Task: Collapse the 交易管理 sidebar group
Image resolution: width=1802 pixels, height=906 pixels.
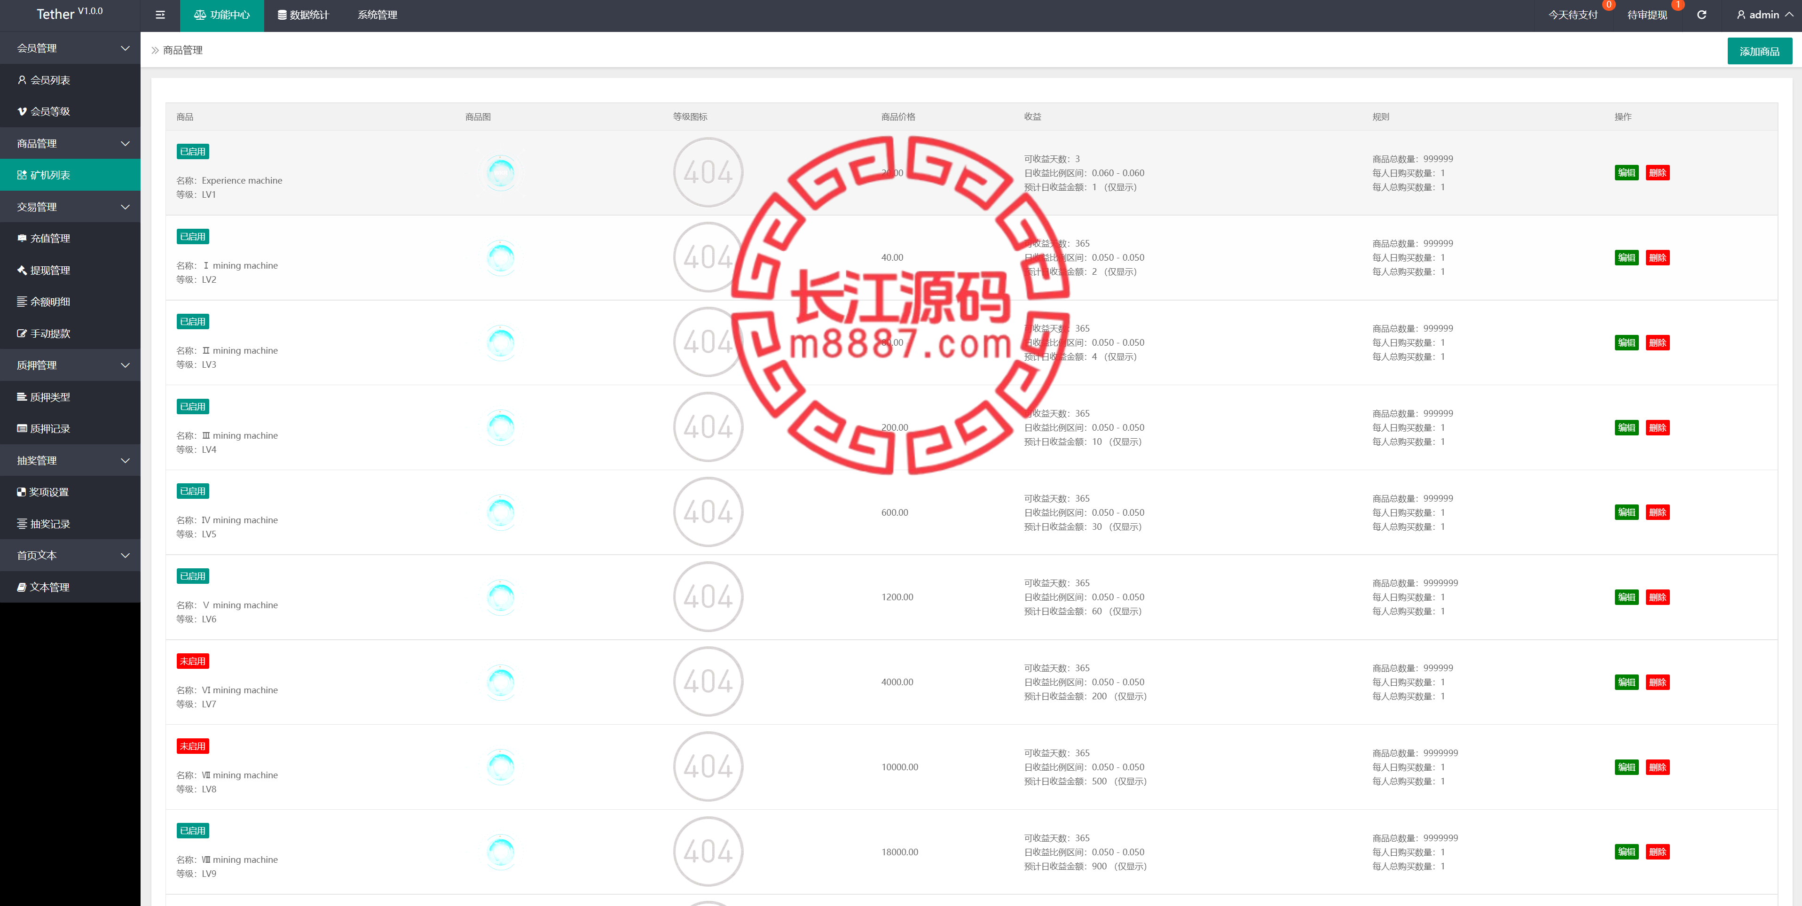Action: pyautogui.click(x=70, y=207)
